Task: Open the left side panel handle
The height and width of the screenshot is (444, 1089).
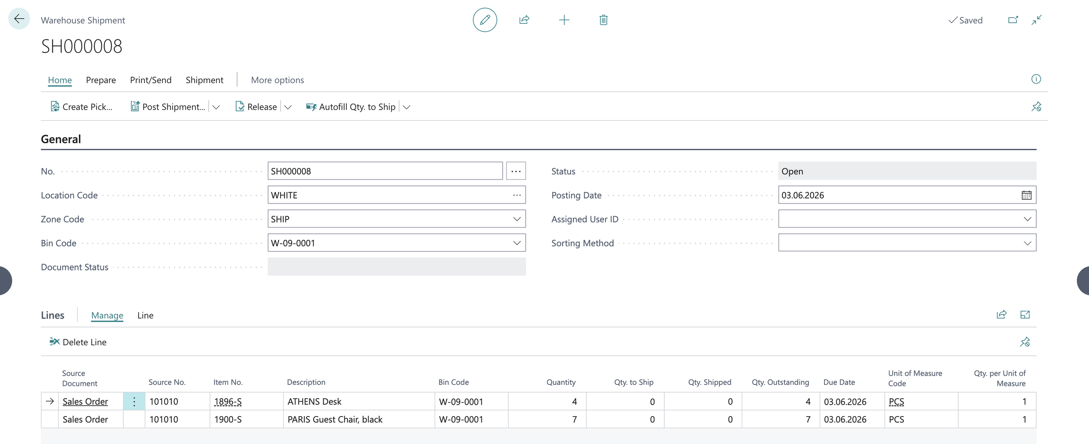Action: [x=5, y=281]
